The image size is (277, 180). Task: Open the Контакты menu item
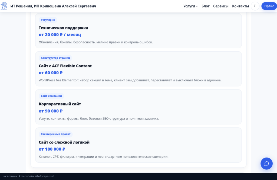coord(240,6)
